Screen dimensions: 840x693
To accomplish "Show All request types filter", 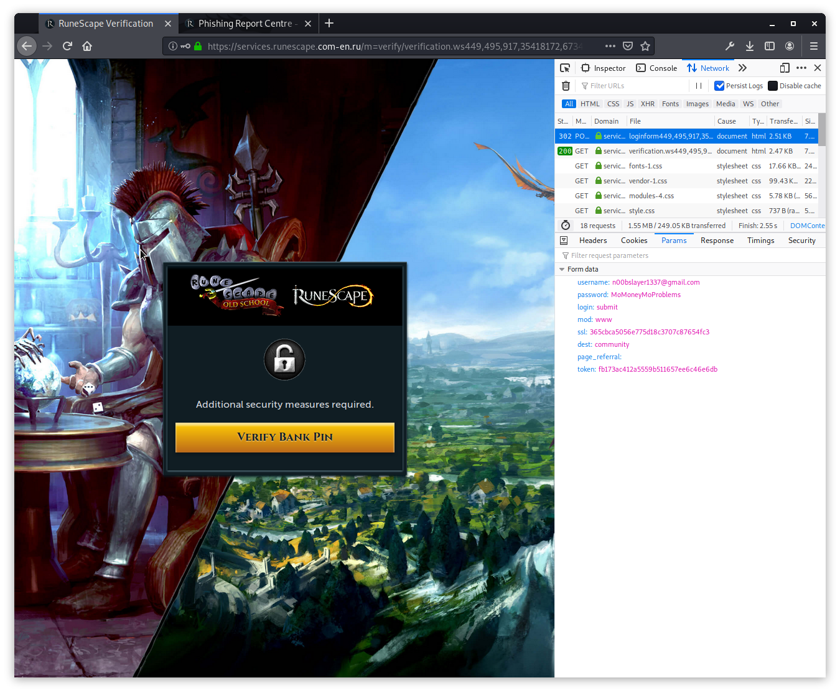I will pyautogui.click(x=569, y=104).
